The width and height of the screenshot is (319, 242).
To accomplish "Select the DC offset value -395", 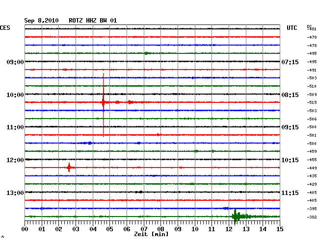I will 312,209.
